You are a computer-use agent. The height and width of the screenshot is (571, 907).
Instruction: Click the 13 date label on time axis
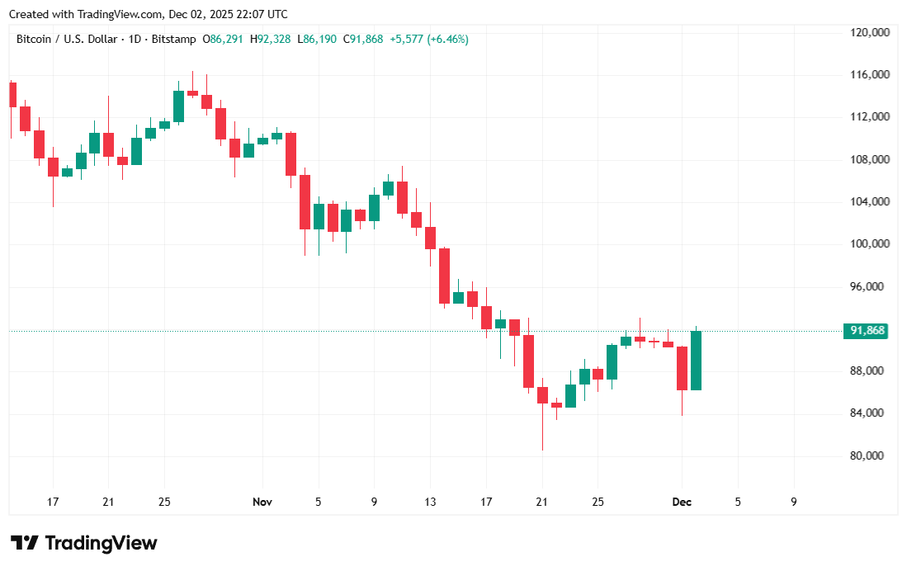pyautogui.click(x=430, y=502)
